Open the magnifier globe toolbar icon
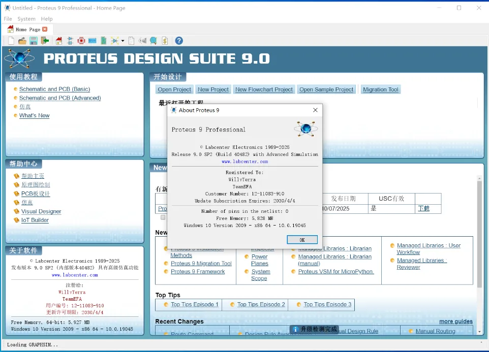This screenshot has width=489, height=352. pos(154,41)
